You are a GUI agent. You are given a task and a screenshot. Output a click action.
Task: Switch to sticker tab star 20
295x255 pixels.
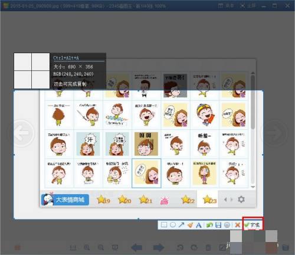click(x=124, y=200)
